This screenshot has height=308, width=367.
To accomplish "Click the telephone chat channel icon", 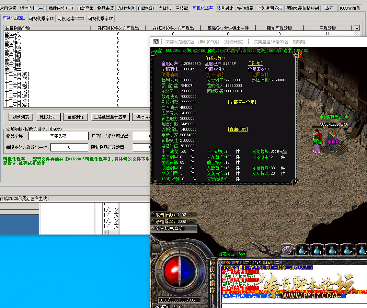I will [x=247, y=263].
